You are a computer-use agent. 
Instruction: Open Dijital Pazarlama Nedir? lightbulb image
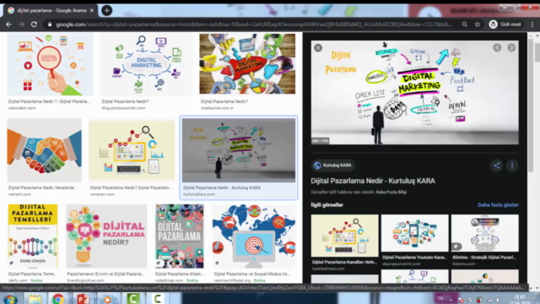[x=106, y=236]
